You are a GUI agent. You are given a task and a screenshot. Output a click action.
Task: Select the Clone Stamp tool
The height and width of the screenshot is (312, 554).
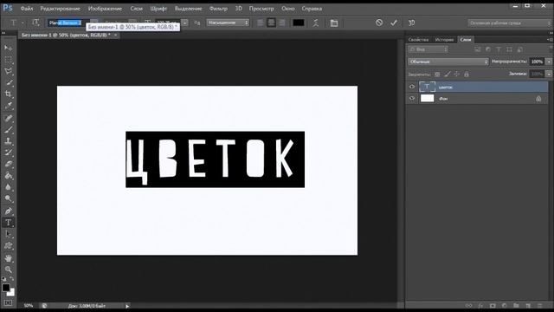[x=9, y=141]
